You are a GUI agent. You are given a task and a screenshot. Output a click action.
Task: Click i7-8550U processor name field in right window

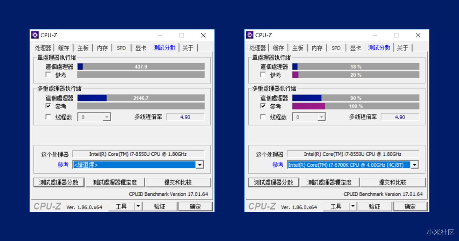(353, 154)
